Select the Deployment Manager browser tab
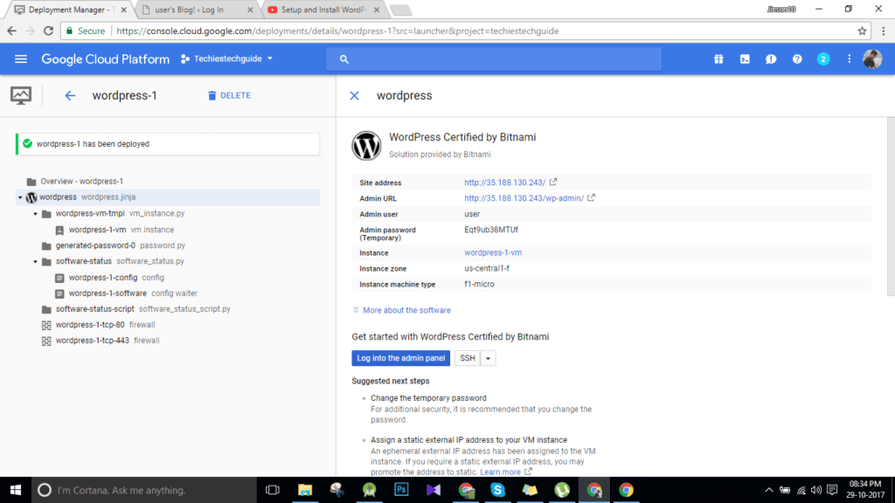Viewport: 895px width, 503px height. pos(70,10)
